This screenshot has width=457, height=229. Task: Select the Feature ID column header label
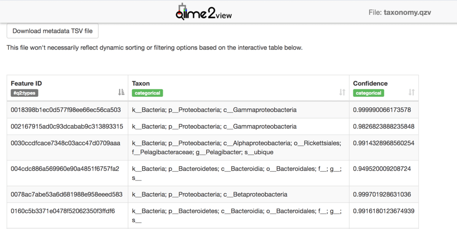tap(26, 83)
